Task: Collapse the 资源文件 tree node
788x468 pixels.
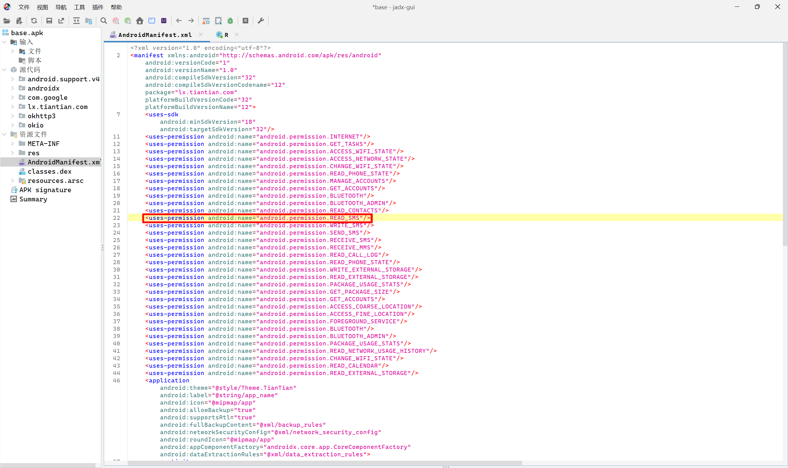Action: (4, 134)
